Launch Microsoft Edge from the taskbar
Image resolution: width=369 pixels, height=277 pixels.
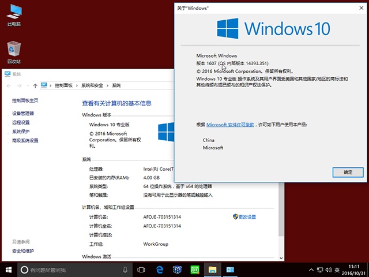(x=161, y=269)
